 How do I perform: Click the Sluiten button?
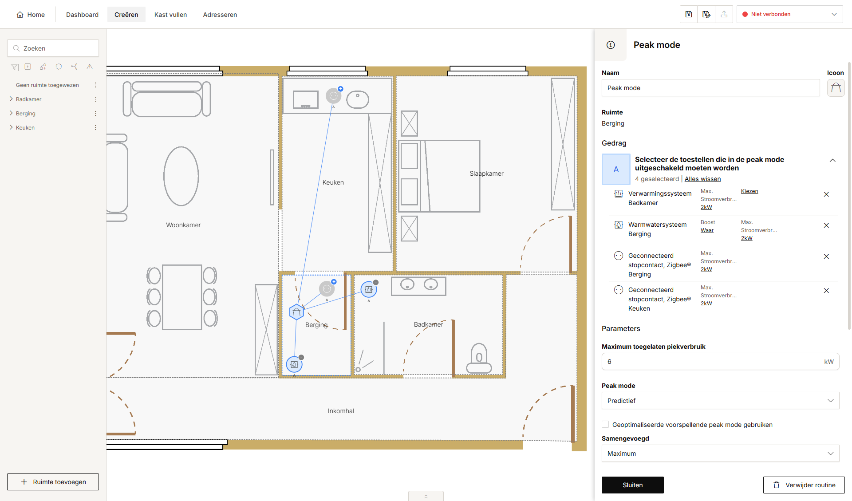pyautogui.click(x=632, y=485)
